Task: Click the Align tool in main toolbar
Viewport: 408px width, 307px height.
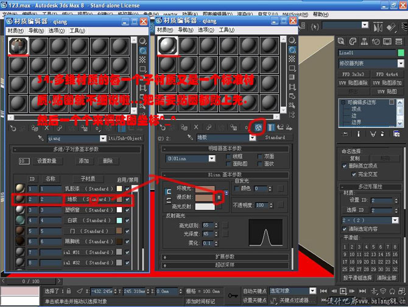Action: (391, 27)
